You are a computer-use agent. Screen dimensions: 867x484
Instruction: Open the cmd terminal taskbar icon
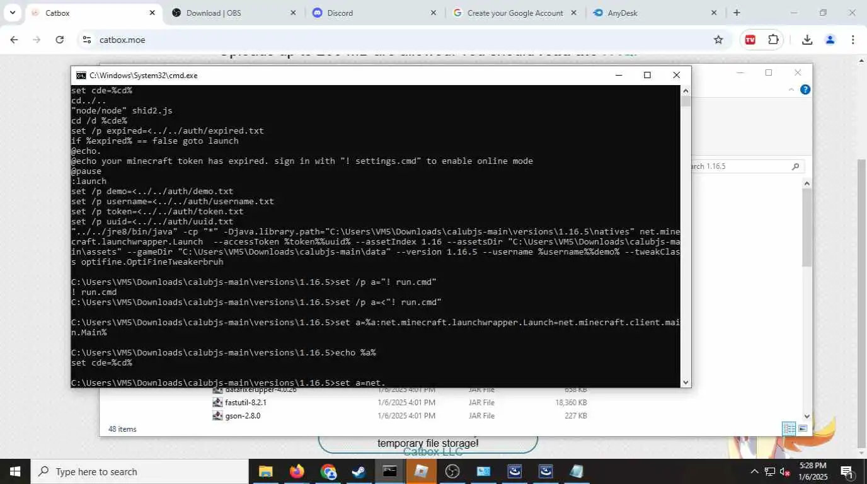(x=390, y=471)
